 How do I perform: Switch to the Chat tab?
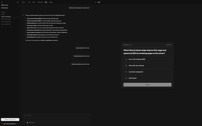pyautogui.click(x=29, y=2)
